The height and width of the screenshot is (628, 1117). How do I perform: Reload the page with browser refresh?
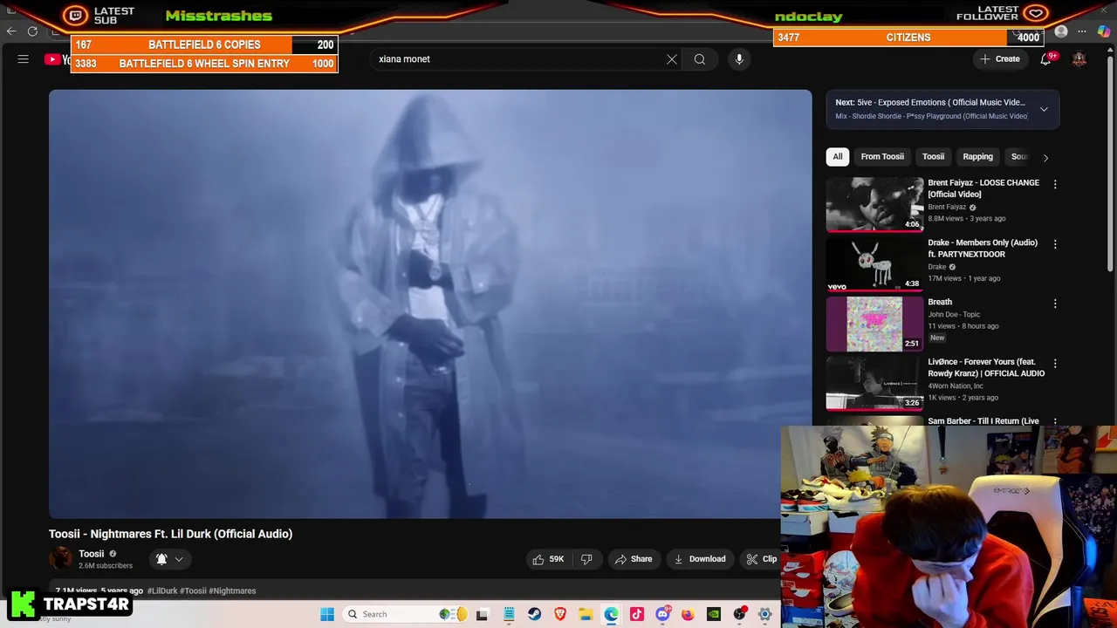(33, 31)
